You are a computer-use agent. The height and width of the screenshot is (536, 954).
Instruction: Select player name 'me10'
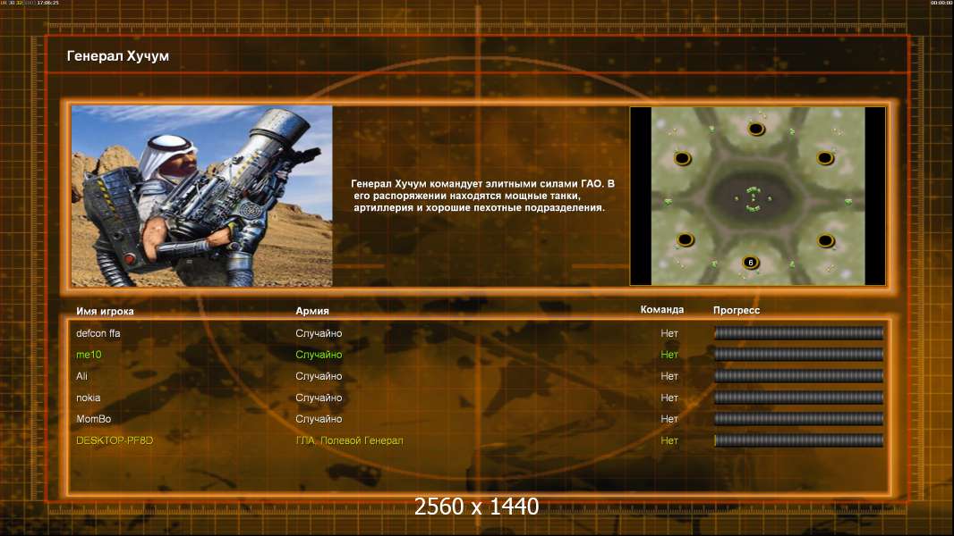coord(89,355)
